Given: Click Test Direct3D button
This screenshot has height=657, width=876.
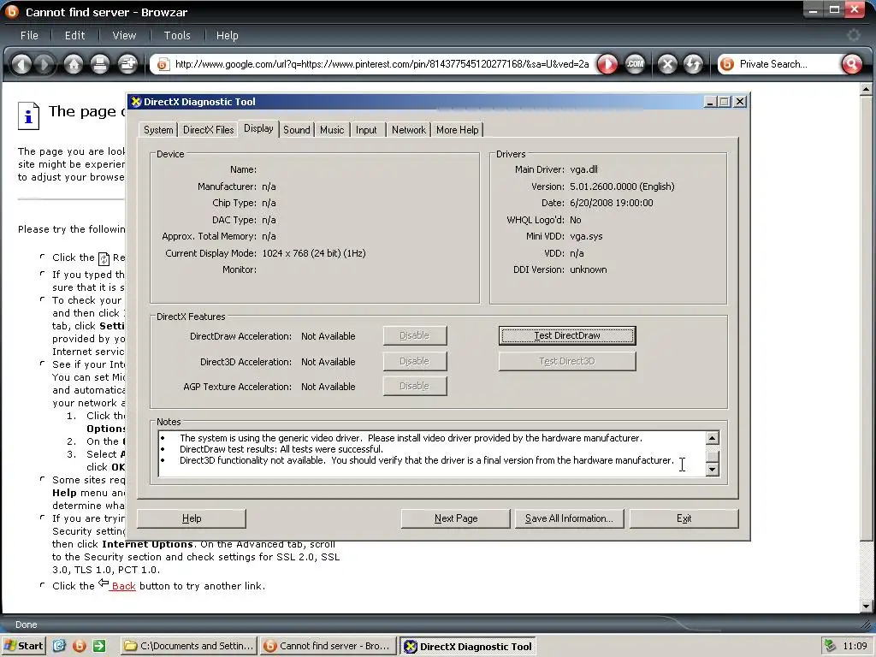Looking at the screenshot, I should click(x=567, y=362).
